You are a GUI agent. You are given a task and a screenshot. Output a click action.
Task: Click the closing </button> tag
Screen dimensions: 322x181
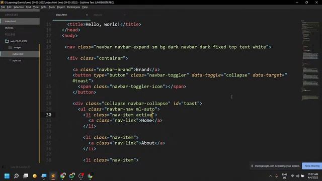[84, 92]
